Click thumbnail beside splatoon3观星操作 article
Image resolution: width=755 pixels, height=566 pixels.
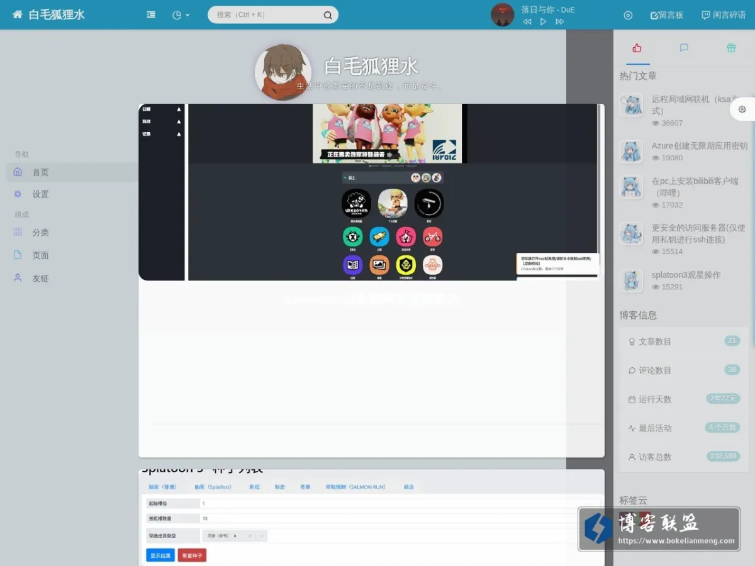point(631,280)
